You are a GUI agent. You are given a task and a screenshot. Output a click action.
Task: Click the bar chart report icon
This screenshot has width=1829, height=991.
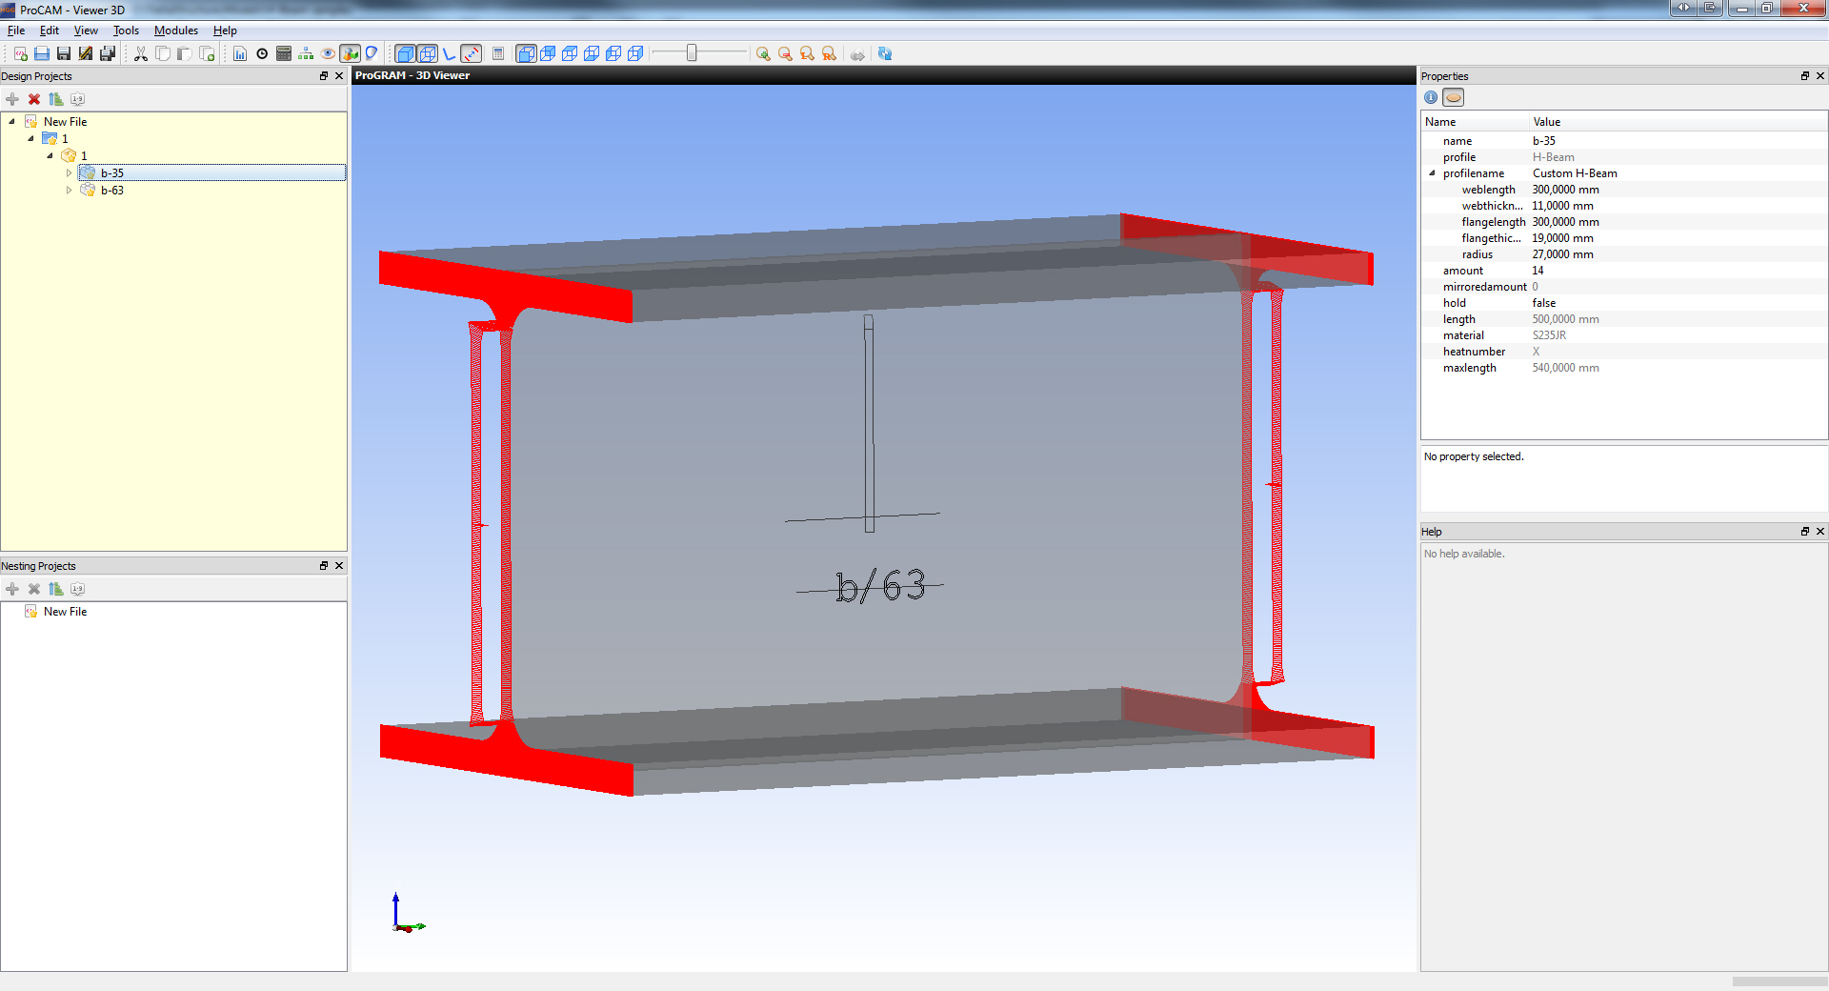click(x=240, y=54)
